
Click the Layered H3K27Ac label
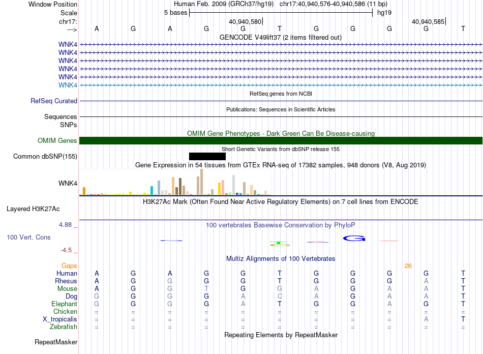[x=33, y=209]
